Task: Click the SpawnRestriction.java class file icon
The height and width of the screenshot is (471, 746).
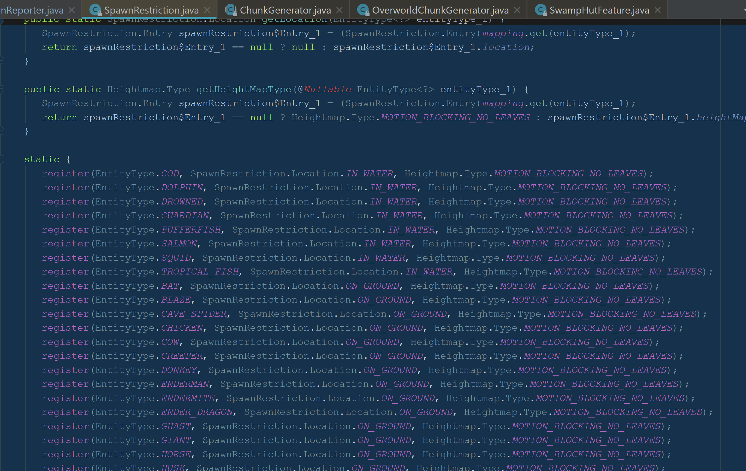Action: pyautogui.click(x=96, y=10)
